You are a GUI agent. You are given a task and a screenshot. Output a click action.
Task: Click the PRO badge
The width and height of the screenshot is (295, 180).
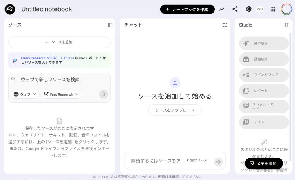pos(260,9)
